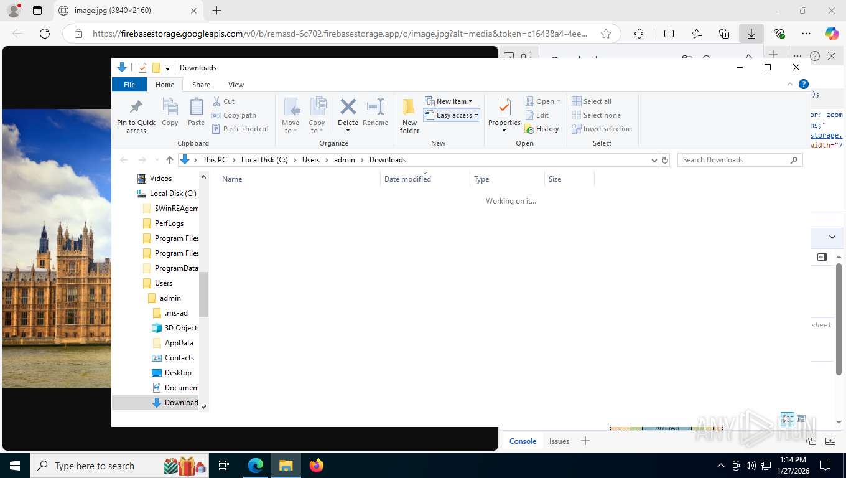Viewport: 846px width, 478px height.
Task: Click Edit in Open group
Action: coord(537,115)
